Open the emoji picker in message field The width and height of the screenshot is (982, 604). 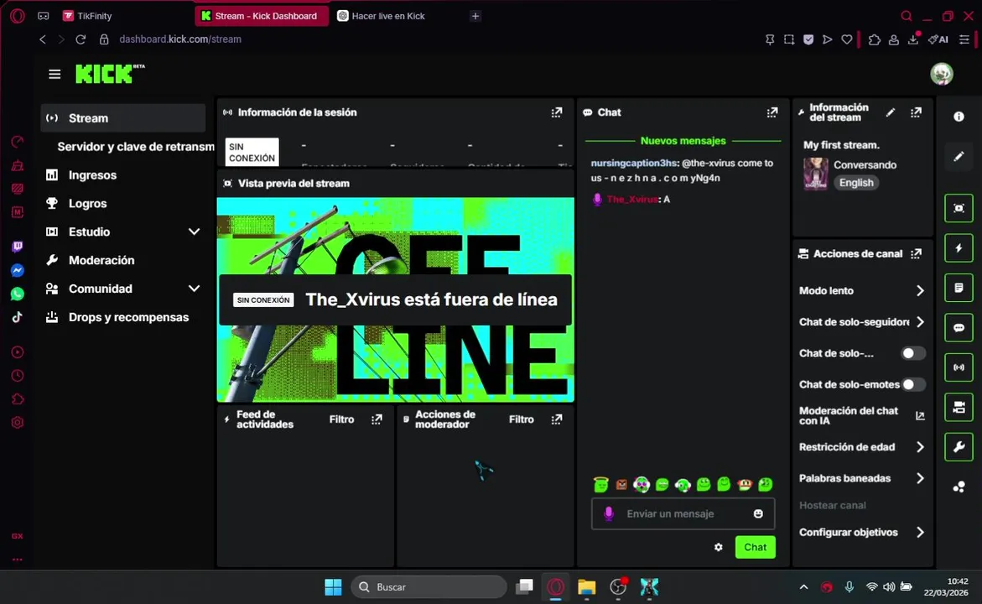point(758,513)
